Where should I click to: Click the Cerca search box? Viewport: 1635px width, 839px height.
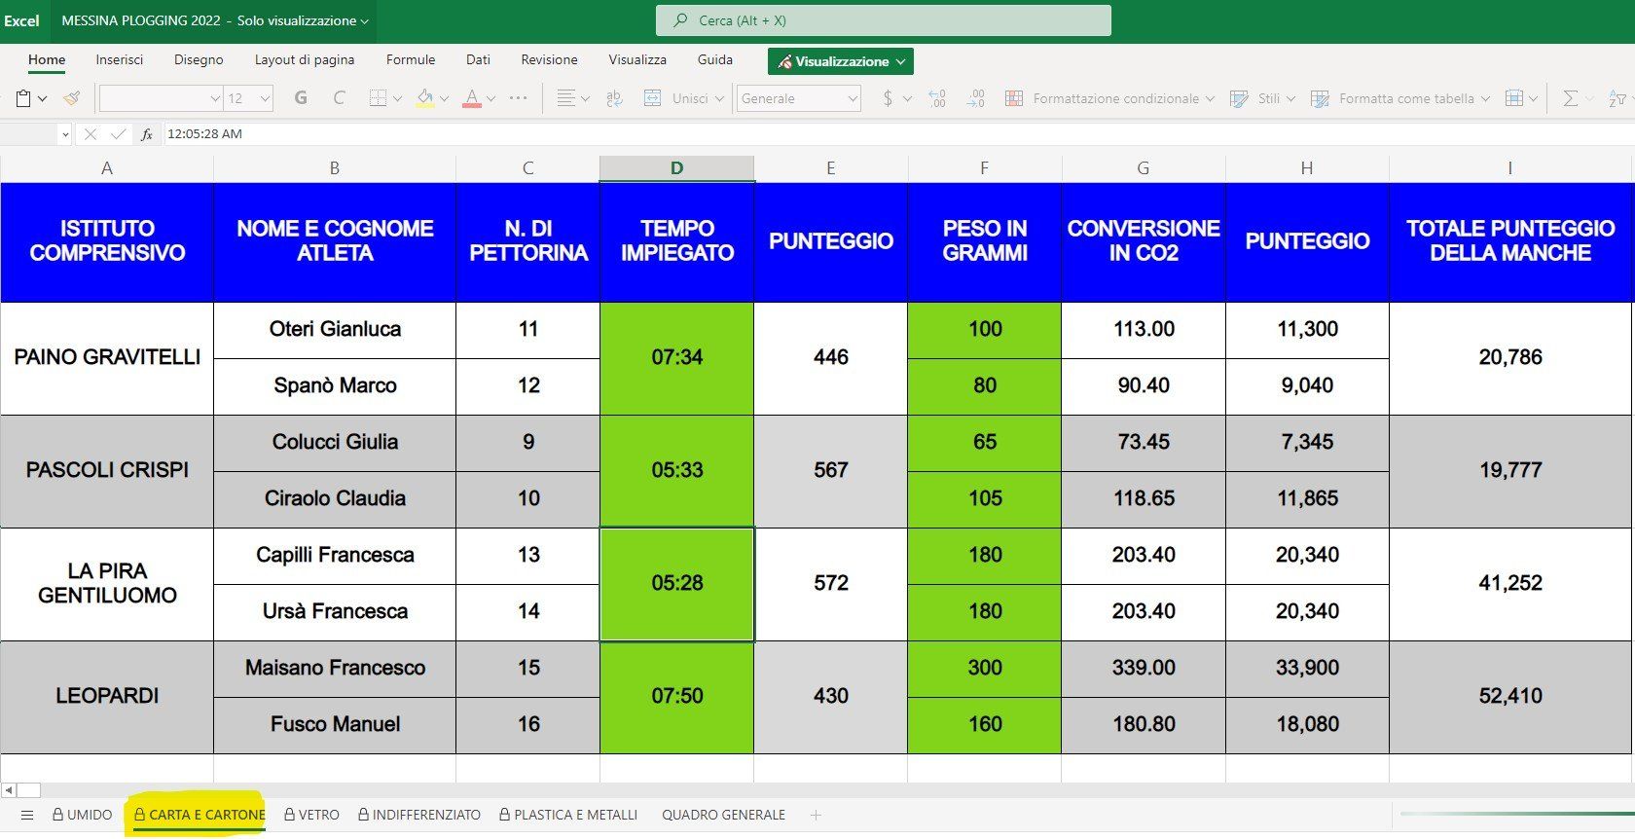tap(884, 20)
